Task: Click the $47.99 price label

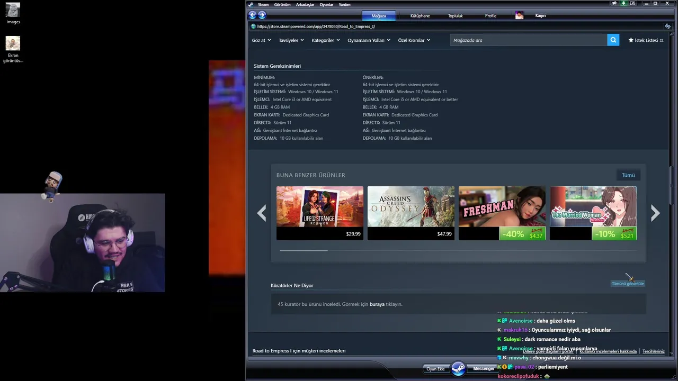Action: 444,234
